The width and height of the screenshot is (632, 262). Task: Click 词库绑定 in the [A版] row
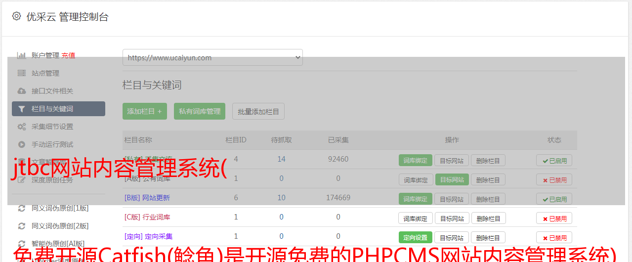point(416,179)
